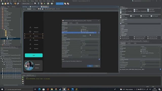Click the background color swatch in right Properties panel
This screenshot has height=91, width=162.
tap(141, 48)
